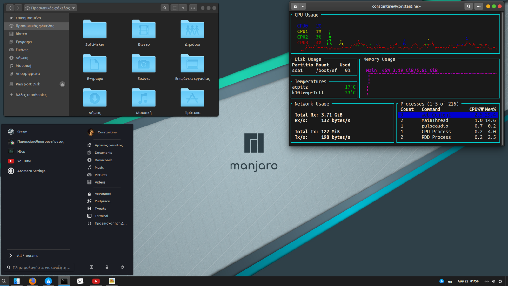Open file manager more-options menu
508x286 pixels.
click(193, 8)
